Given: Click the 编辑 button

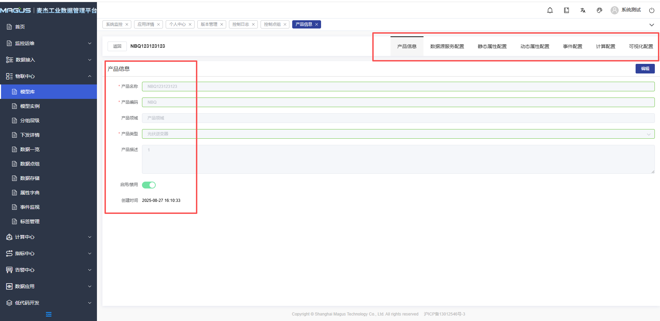Looking at the screenshot, I should pos(645,69).
